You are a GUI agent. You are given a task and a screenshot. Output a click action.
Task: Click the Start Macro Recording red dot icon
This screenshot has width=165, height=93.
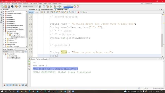point(78,12)
